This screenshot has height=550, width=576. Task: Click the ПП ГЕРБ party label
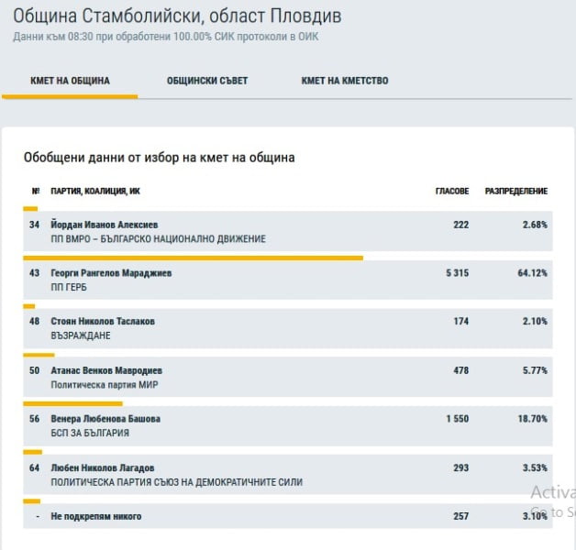[69, 287]
